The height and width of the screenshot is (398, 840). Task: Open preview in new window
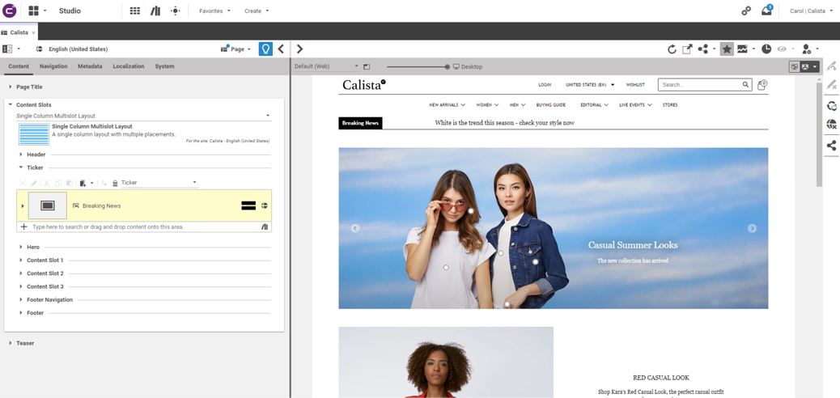[x=687, y=49]
